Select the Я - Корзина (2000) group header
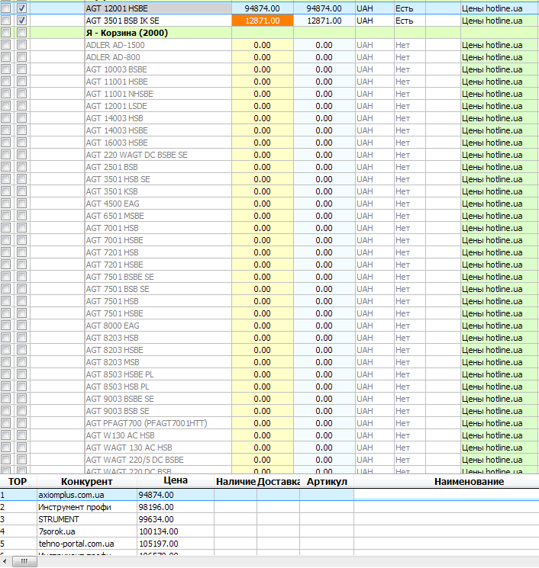The width and height of the screenshot is (539, 568). click(127, 33)
